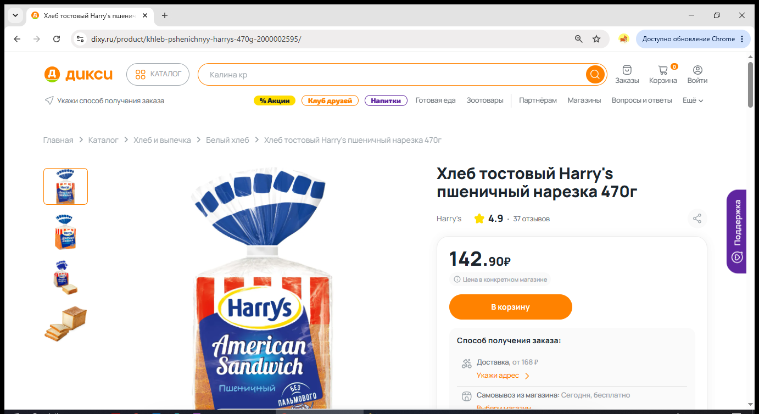This screenshot has width=759, height=414.
Task: Click the browser address bar URL
Action: [196, 39]
